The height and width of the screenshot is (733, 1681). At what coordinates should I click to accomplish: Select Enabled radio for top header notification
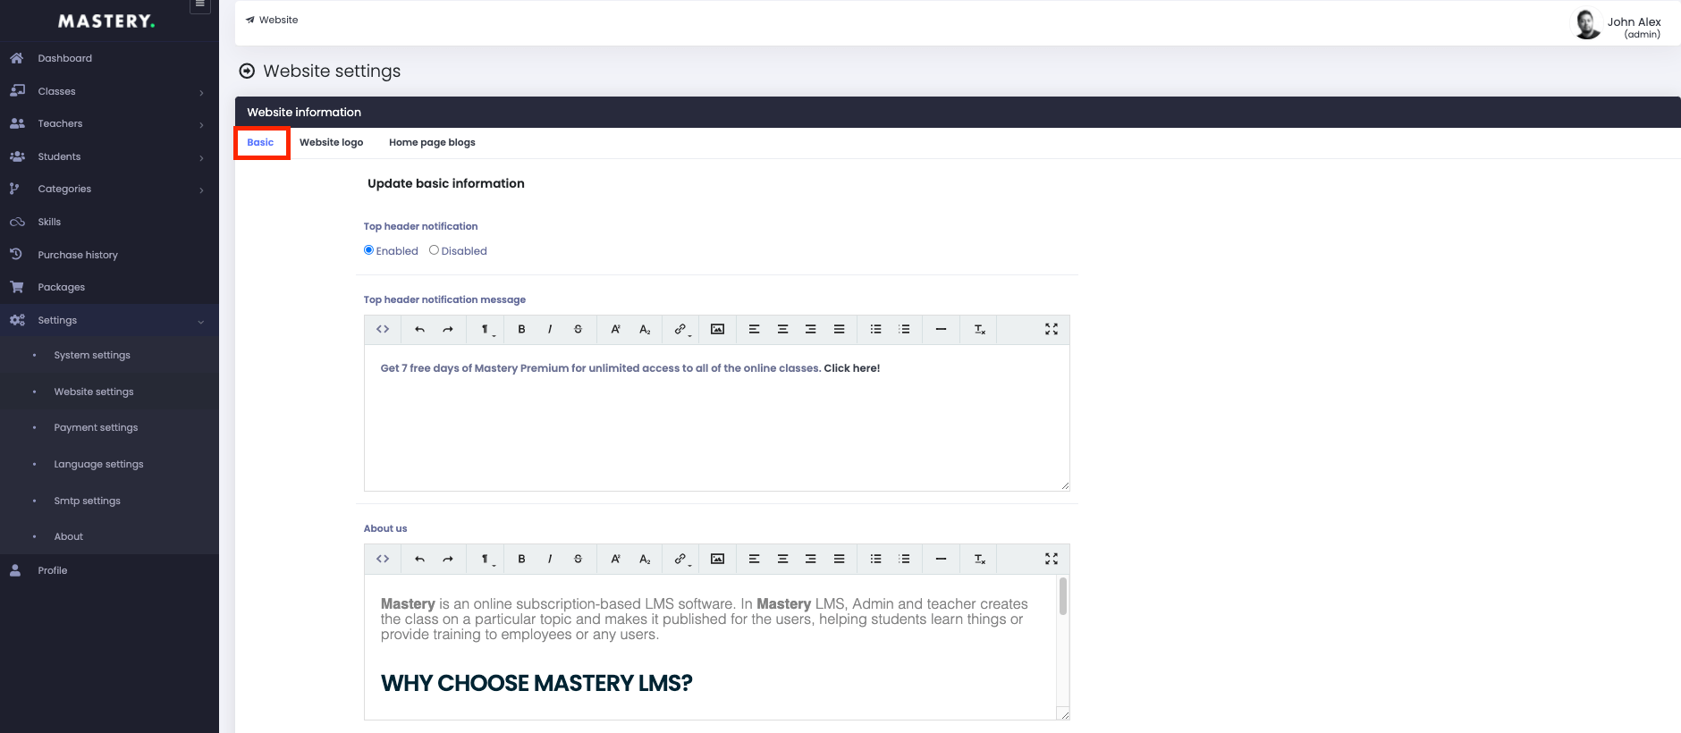point(368,250)
